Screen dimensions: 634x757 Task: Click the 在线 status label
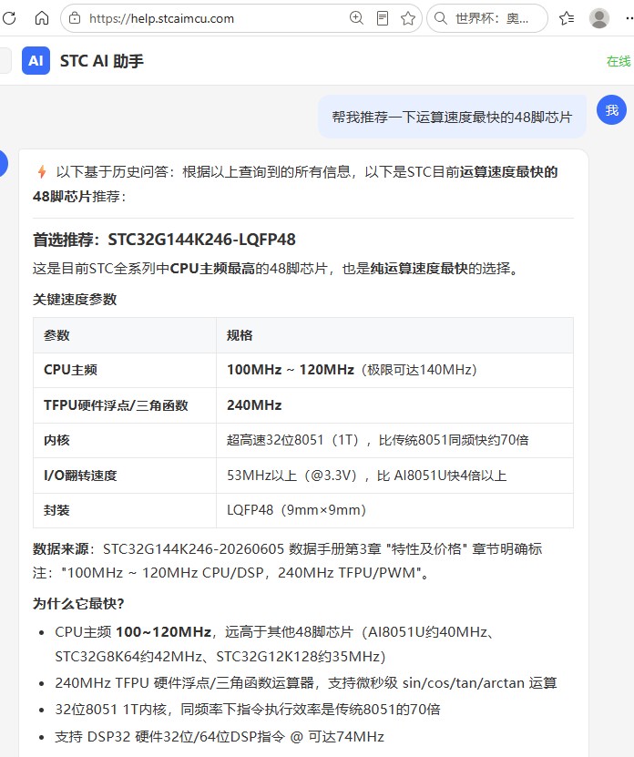tap(619, 61)
